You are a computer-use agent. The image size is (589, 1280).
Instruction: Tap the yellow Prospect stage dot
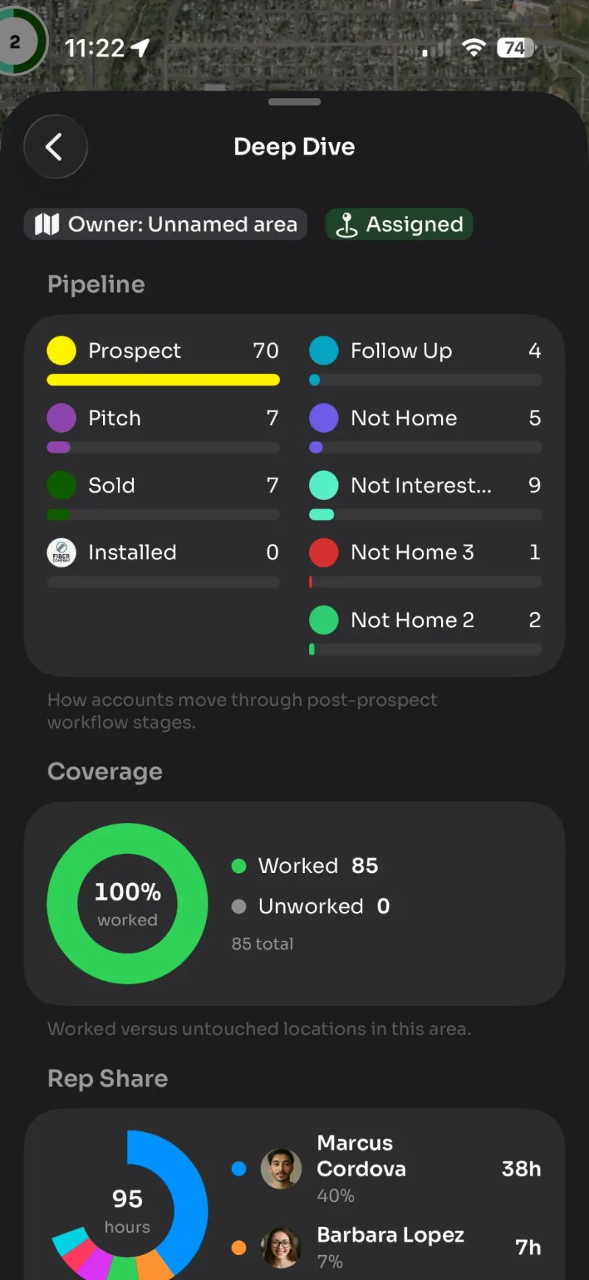[61, 350]
